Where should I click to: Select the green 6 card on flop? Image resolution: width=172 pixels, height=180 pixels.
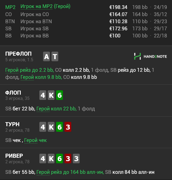[x=60, y=95]
